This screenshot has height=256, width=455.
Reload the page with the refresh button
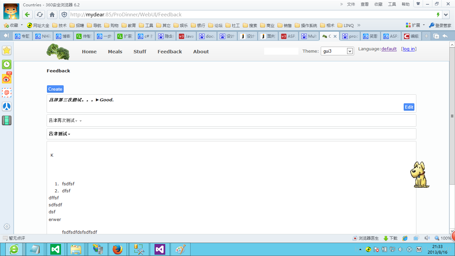point(40,15)
